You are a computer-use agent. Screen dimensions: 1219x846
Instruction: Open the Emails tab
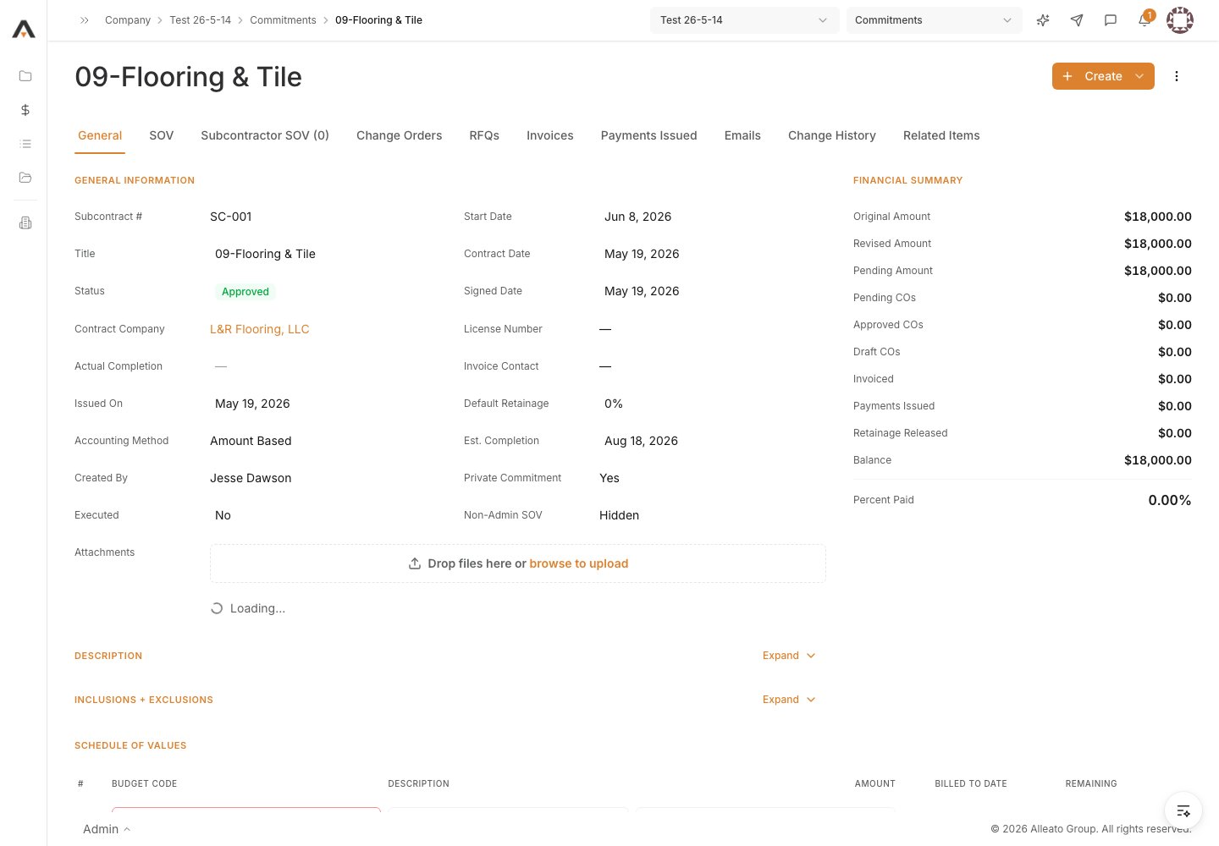tap(742, 135)
